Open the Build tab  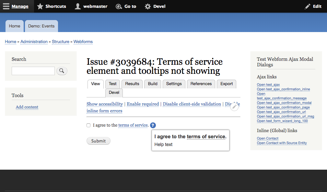point(153,84)
